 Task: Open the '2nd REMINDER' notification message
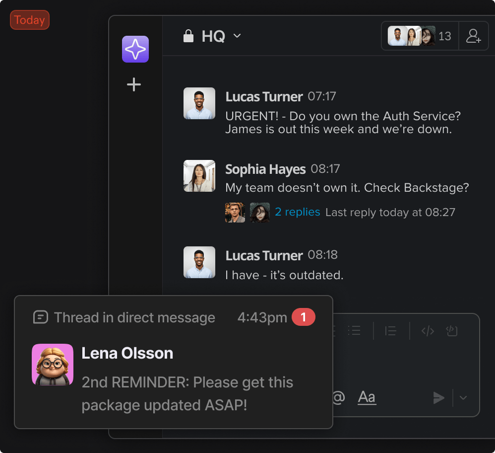(187, 393)
